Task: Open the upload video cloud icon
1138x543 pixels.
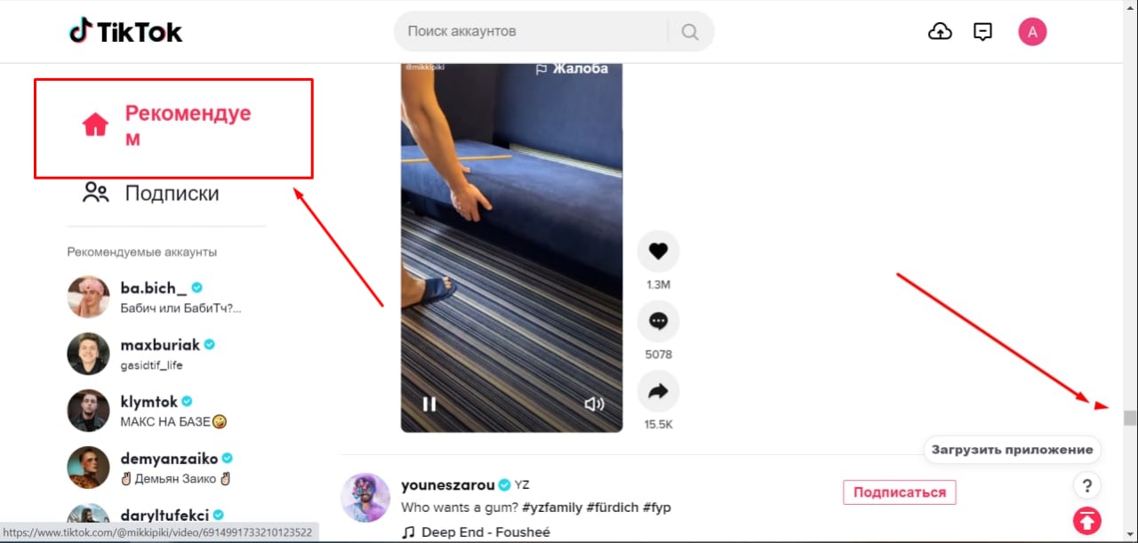Action: [940, 32]
